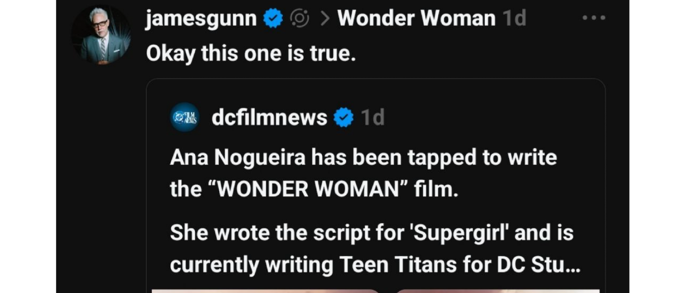Click the "Ana Nogueira has been tapped" line
The image size is (689, 293).
pos(363,158)
